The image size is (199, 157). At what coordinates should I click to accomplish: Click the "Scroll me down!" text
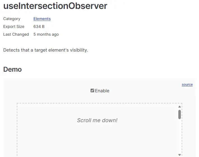click(x=97, y=120)
